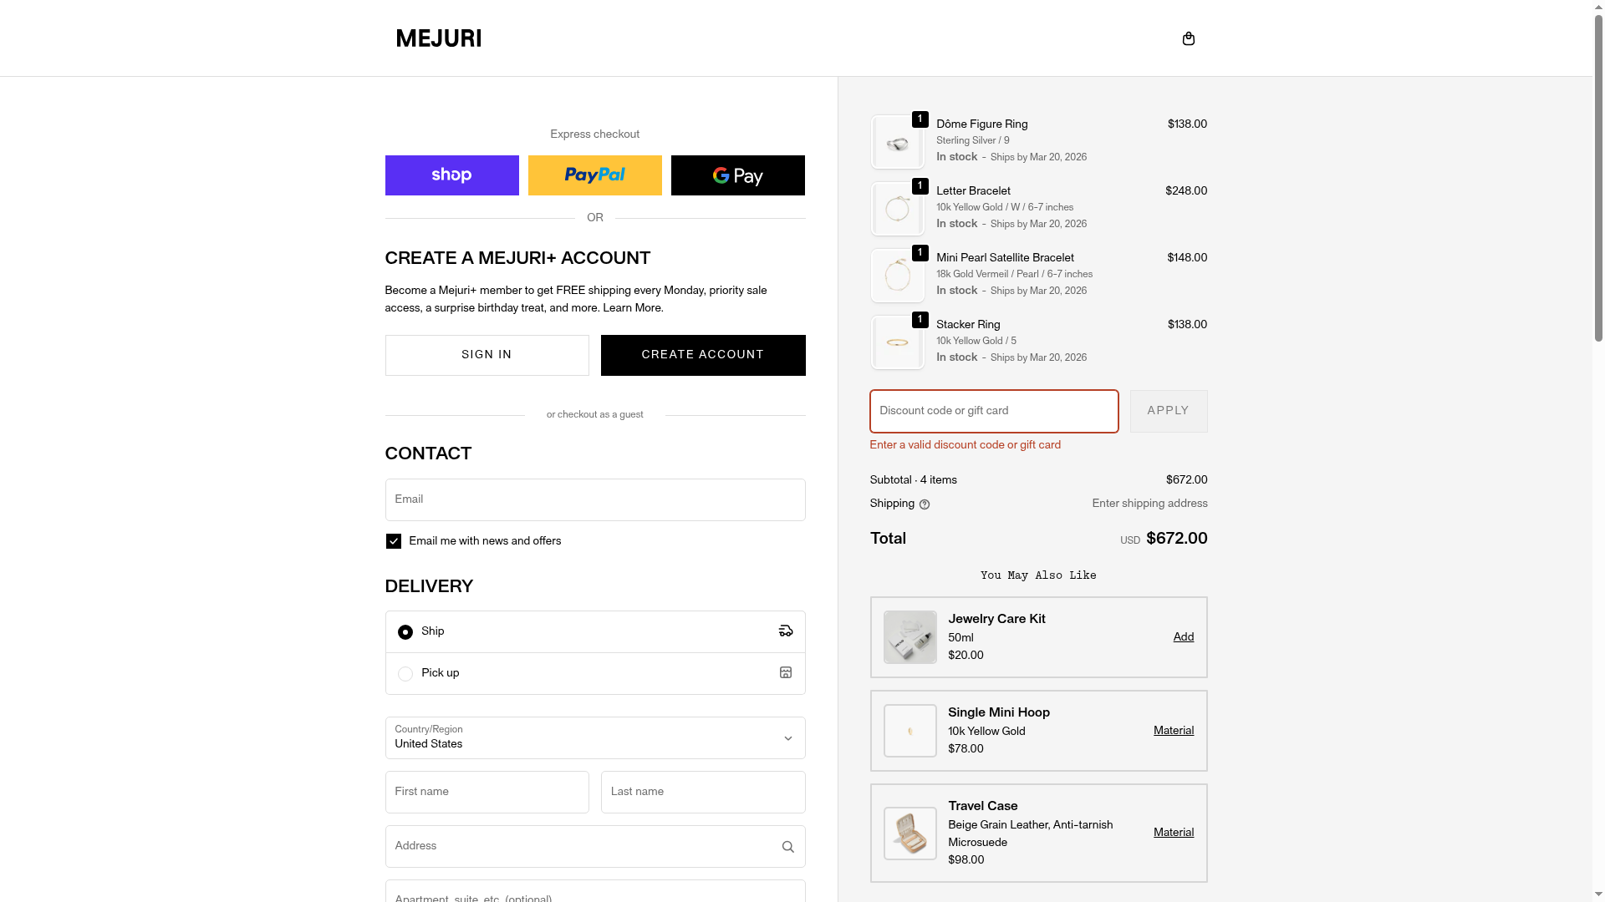This screenshot has width=1605, height=902.
Task: Choose Material for Single Mini Hoop
Action: pyautogui.click(x=1173, y=731)
